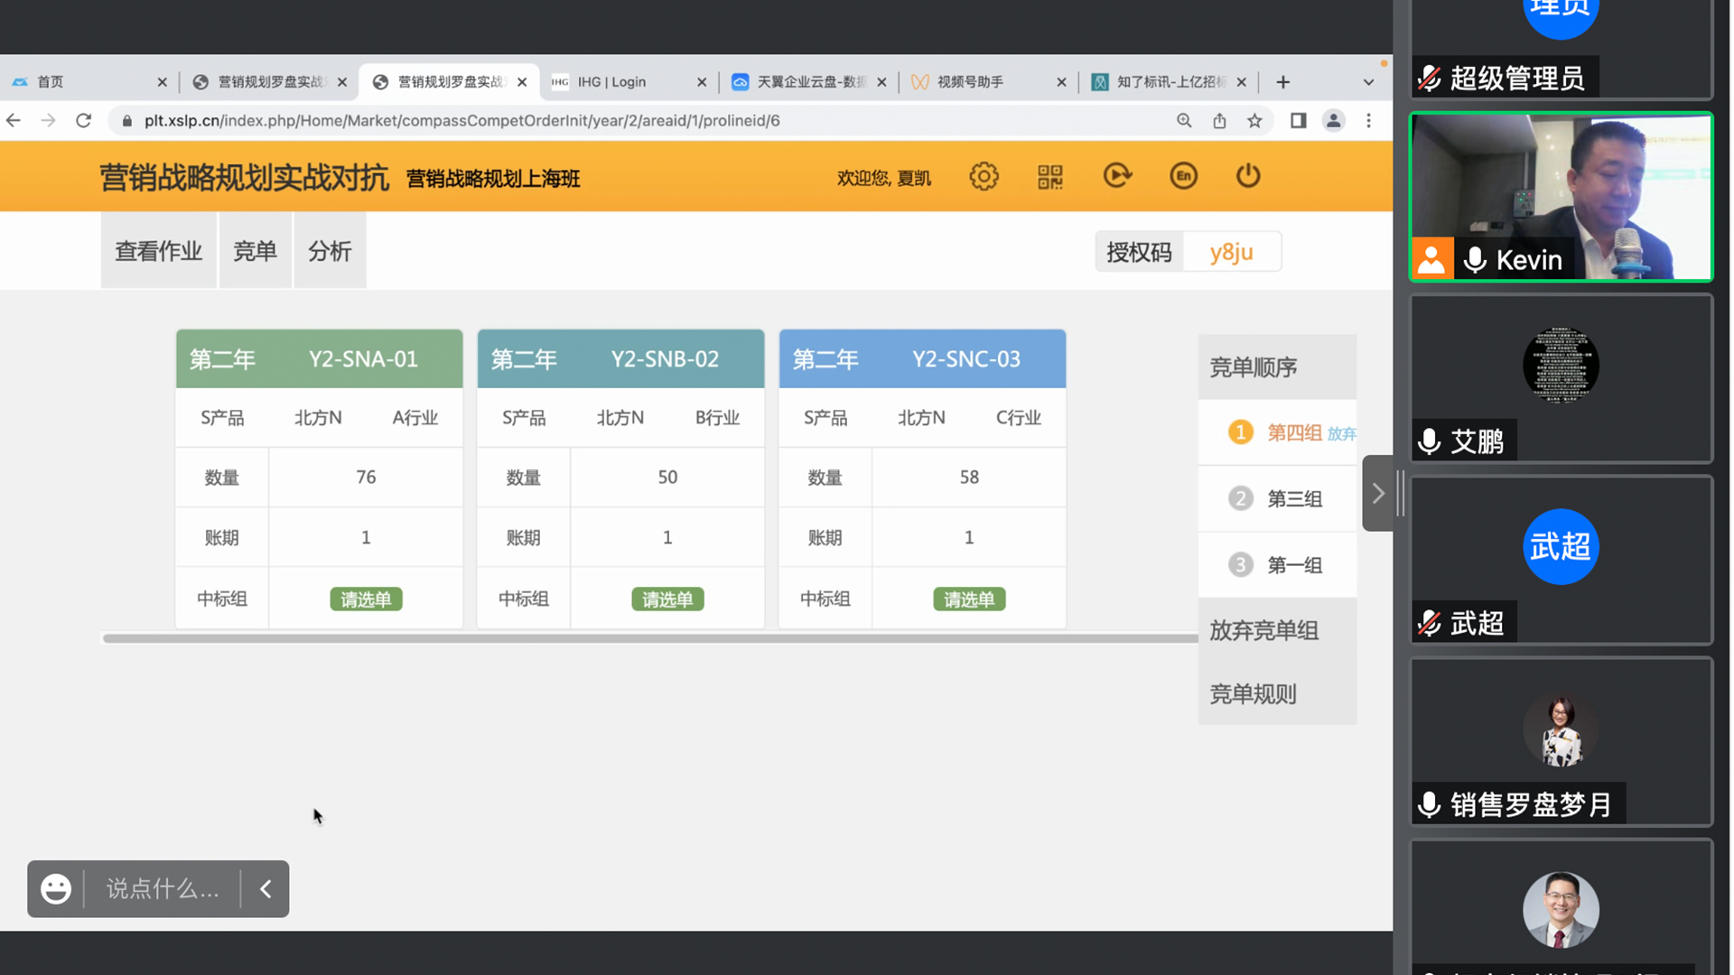The height and width of the screenshot is (975, 1734).
Task: Open the emoji smiley in chat bar
Action: (x=56, y=889)
